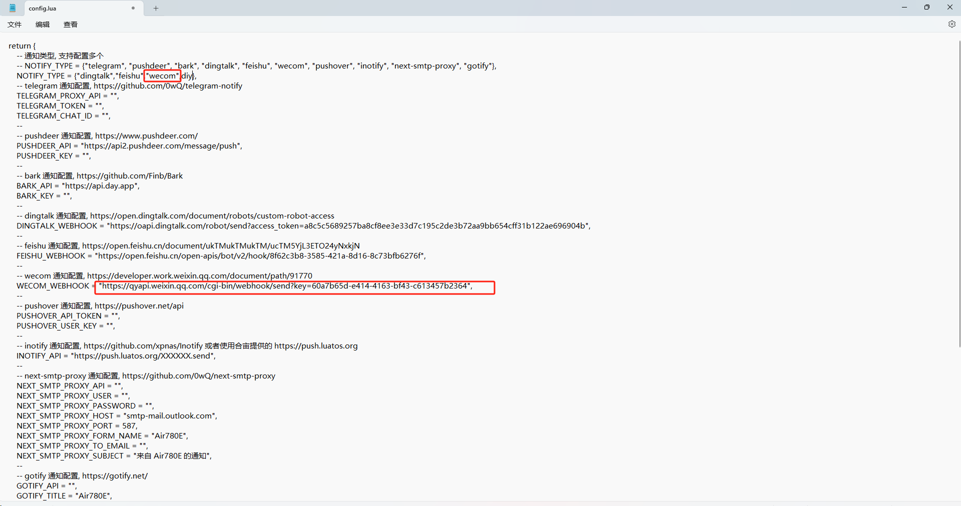Click the vertical scrollbar thumb
961x506 pixels.
click(959, 193)
